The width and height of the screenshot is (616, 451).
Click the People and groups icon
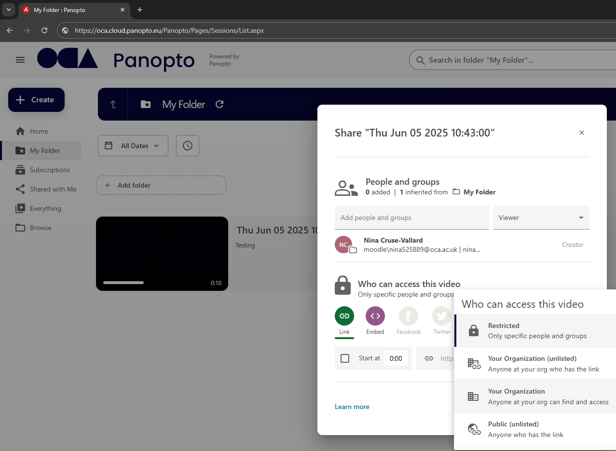pos(346,188)
